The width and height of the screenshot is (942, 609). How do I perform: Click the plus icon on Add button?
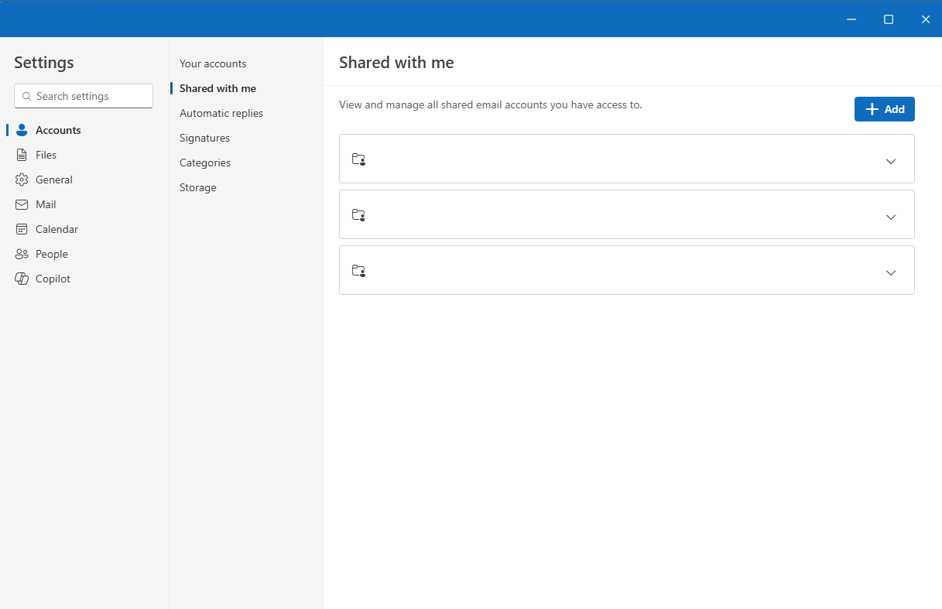(x=872, y=109)
